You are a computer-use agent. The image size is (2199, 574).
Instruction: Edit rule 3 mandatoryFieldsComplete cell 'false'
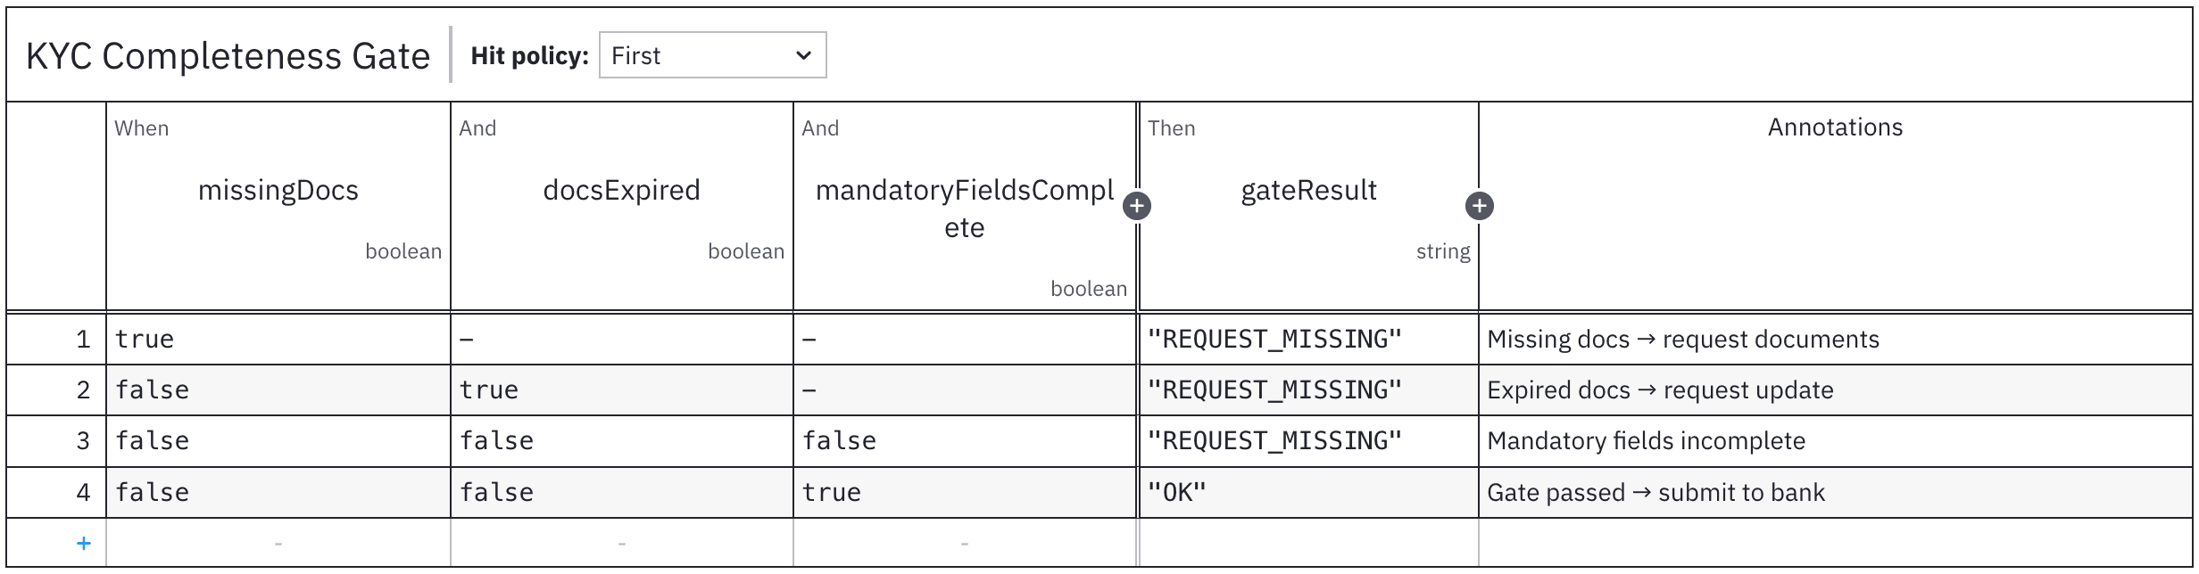(964, 441)
